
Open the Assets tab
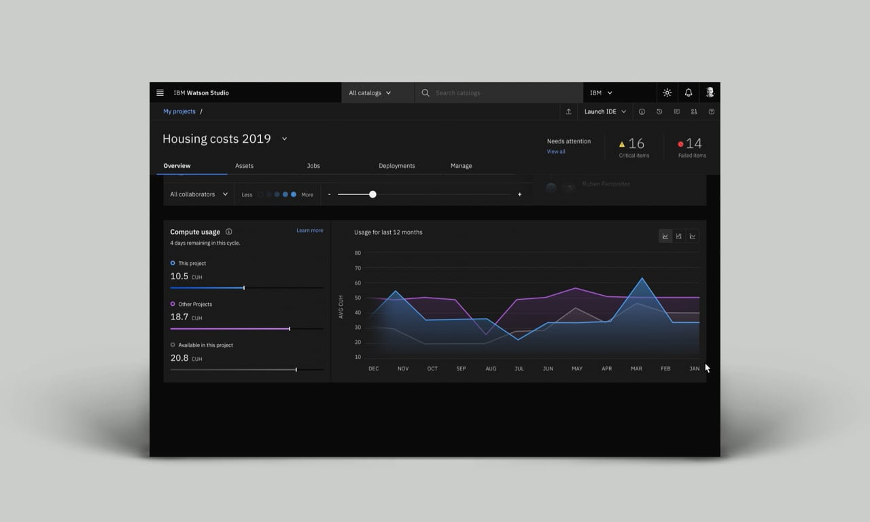coord(244,166)
